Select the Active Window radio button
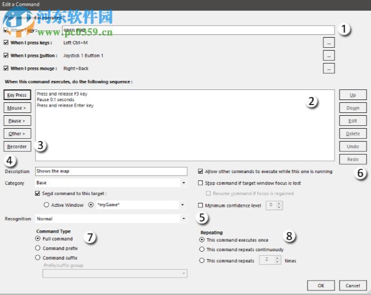Viewport: 371px width, 295px height. (46, 205)
